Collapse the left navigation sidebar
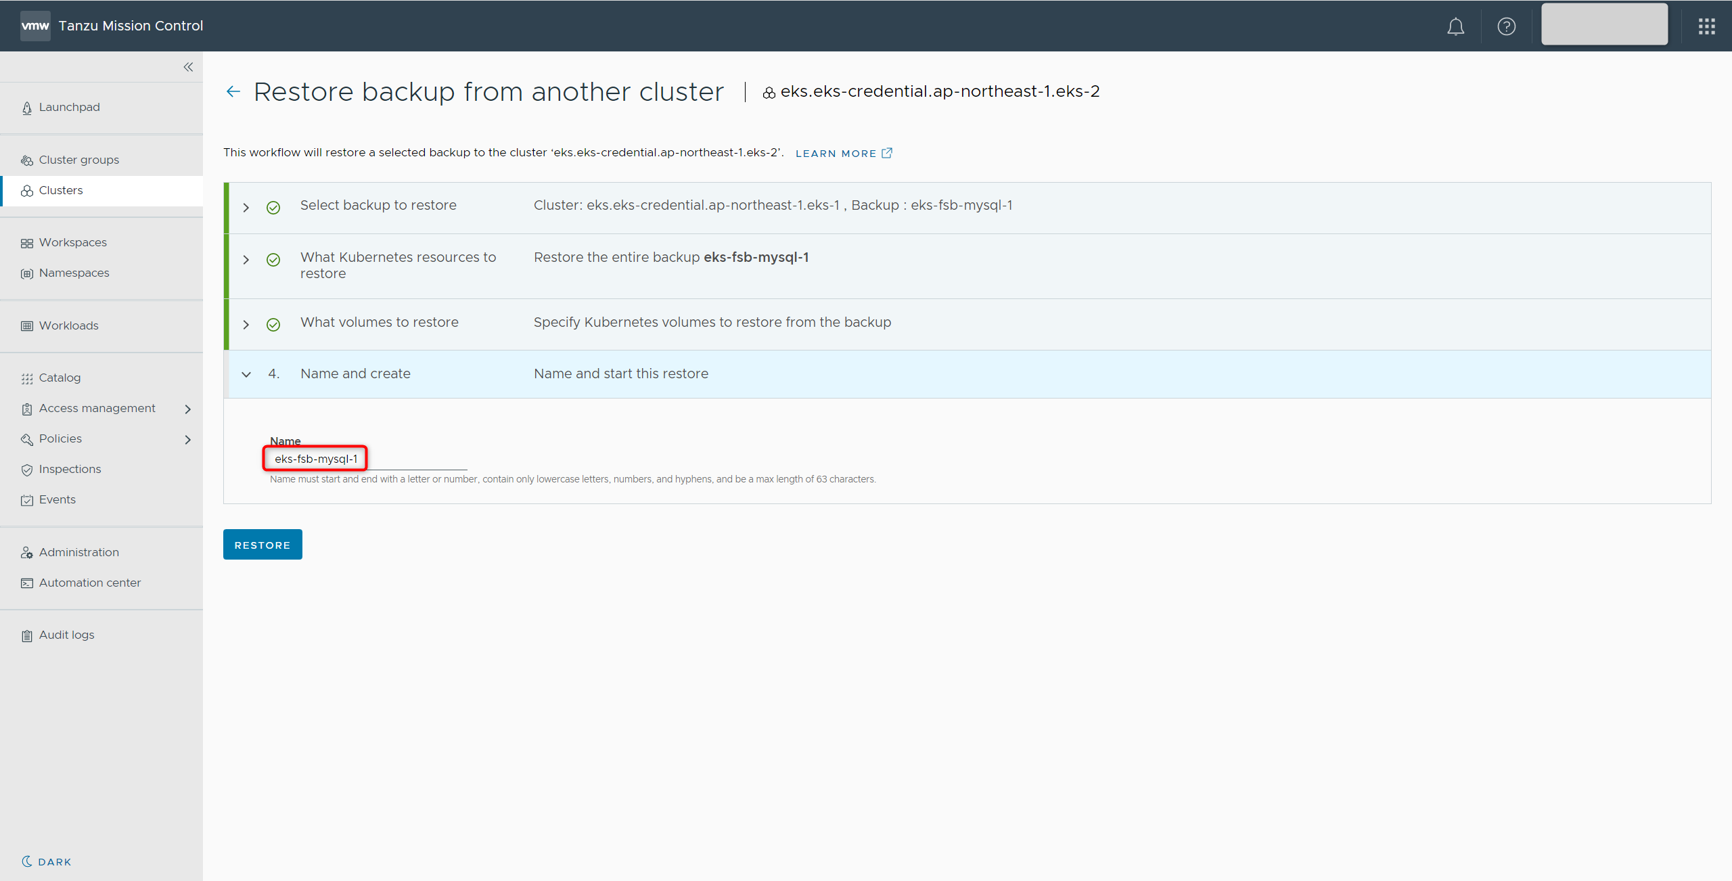 pos(188,67)
